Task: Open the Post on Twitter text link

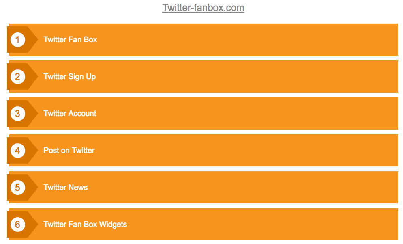Action: [x=69, y=150]
